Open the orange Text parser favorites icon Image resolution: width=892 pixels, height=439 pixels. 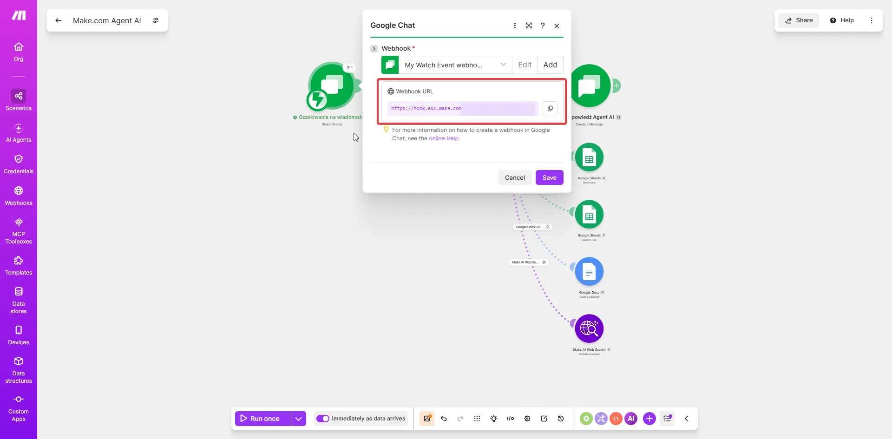[x=616, y=419]
